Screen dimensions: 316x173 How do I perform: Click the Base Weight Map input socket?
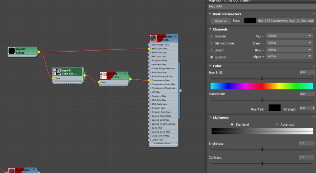[x=149, y=45]
